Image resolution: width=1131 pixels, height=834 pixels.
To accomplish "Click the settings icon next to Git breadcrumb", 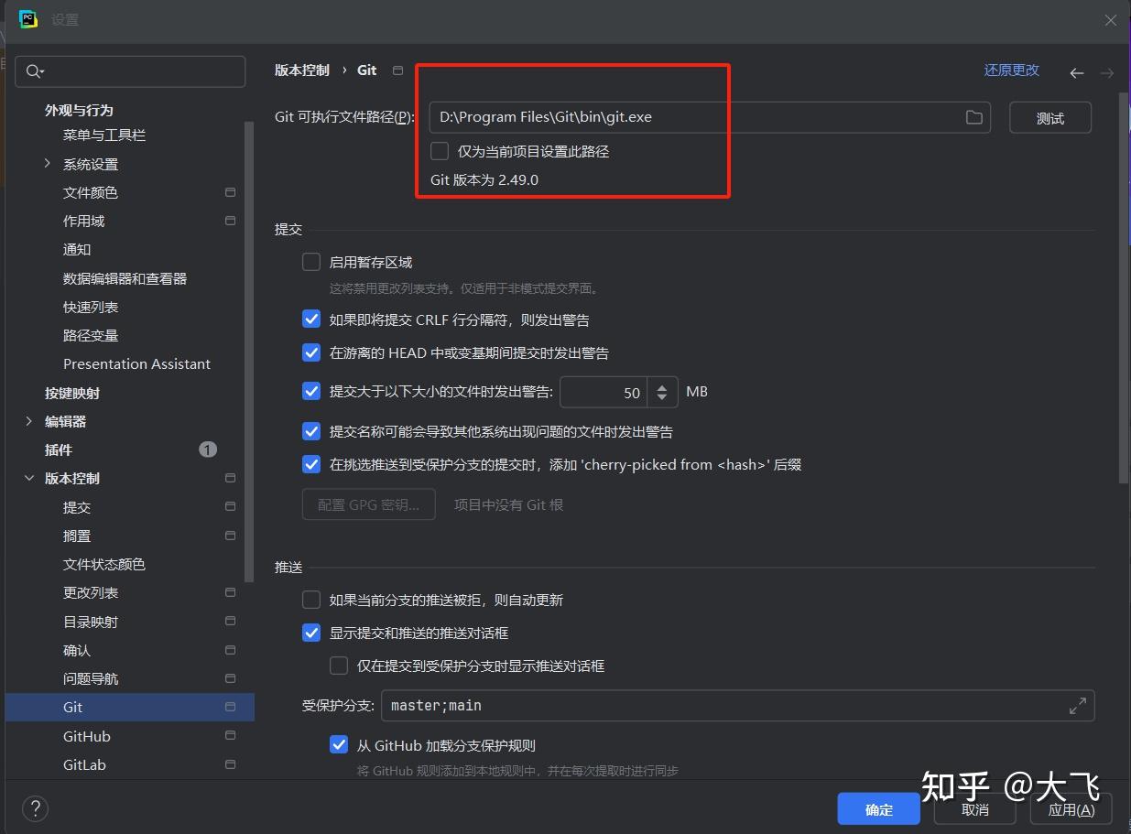I will [x=397, y=69].
